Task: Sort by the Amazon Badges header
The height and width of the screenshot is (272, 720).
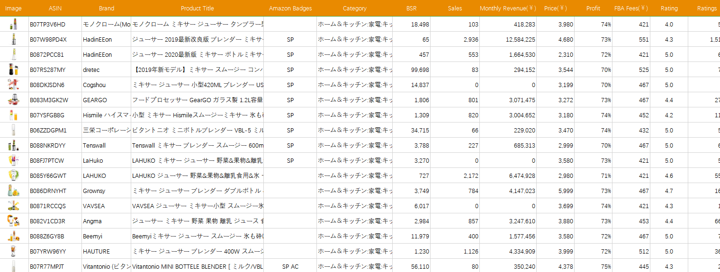Action: click(x=290, y=9)
